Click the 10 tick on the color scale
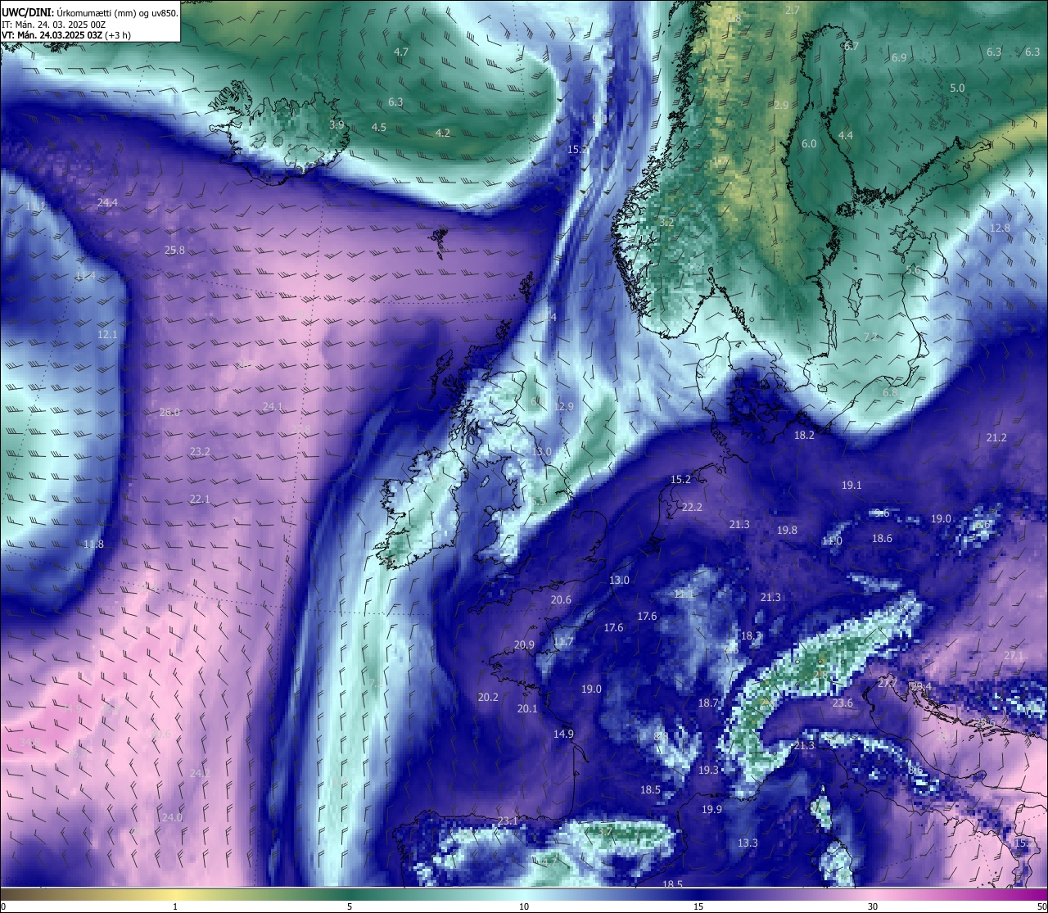 [524, 906]
